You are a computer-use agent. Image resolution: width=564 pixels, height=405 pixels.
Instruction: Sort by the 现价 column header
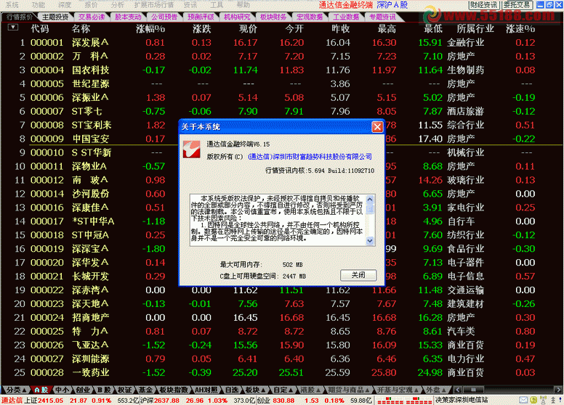coord(248,29)
